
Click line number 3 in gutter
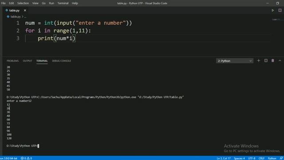18,38
